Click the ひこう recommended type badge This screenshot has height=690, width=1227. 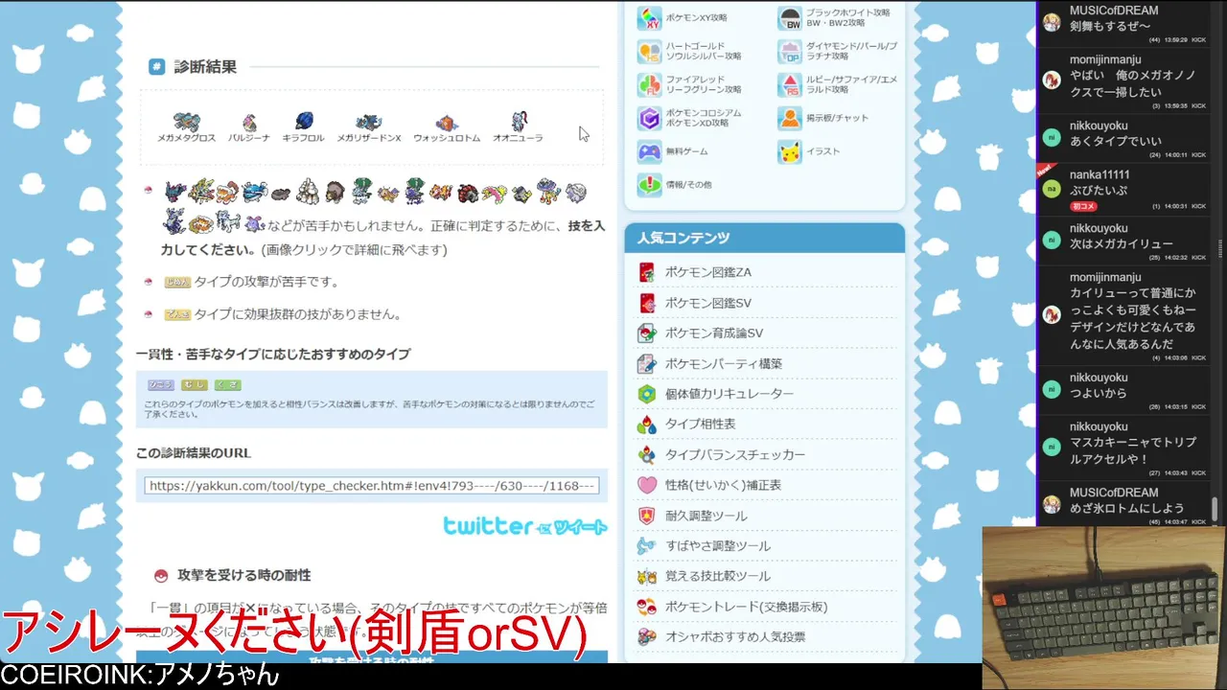click(161, 385)
